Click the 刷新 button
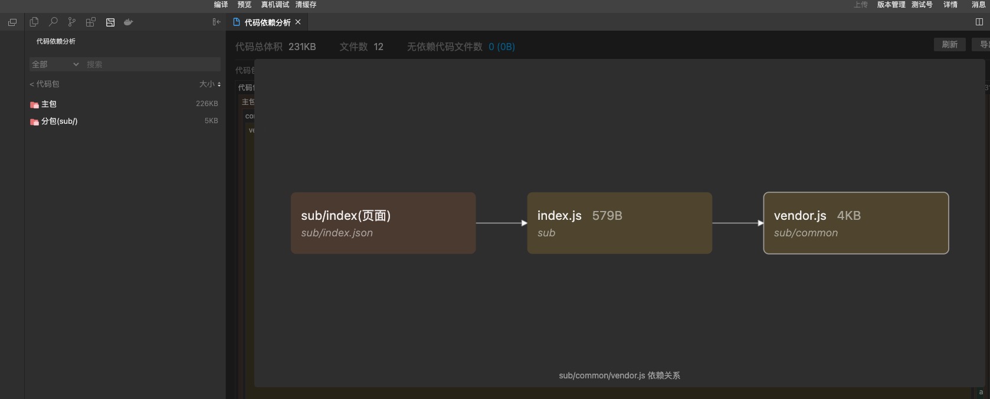The height and width of the screenshot is (399, 990). tap(949, 45)
